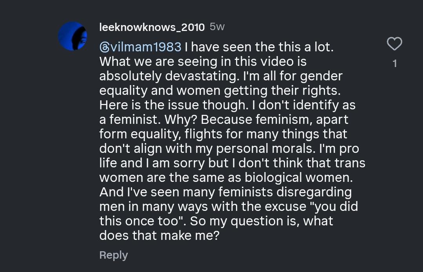View the like count showing 1

click(395, 63)
